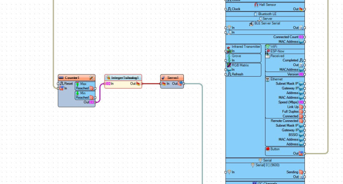Click the red Button element icon
Viewport: 343px width, 184px height.
click(x=268, y=149)
